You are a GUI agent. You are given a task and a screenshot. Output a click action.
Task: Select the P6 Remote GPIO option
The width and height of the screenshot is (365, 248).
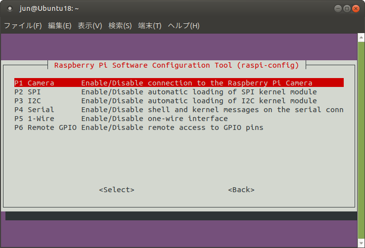pos(179,127)
